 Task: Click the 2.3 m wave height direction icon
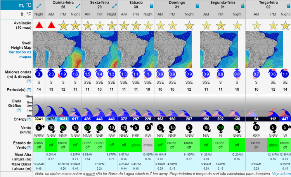coord(51,73)
